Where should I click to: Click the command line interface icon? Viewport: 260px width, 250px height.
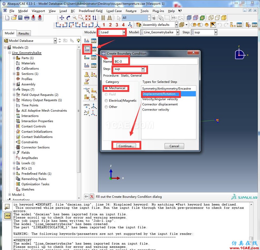(x=8, y=216)
